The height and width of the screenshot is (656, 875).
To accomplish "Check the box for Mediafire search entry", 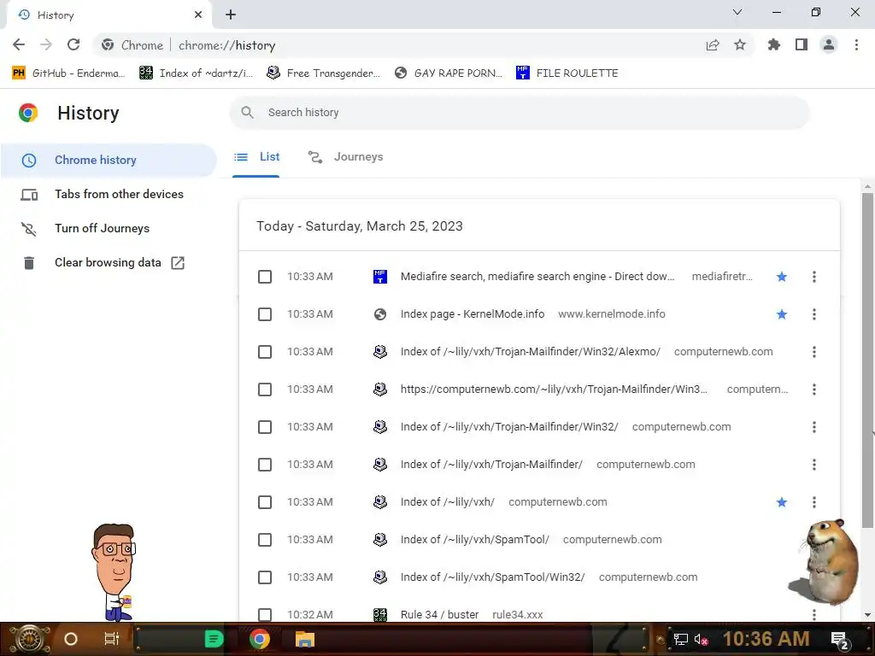I will click(x=265, y=277).
